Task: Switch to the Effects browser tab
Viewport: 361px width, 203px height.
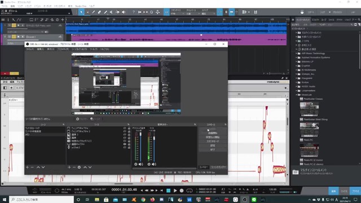Action: 315,20
